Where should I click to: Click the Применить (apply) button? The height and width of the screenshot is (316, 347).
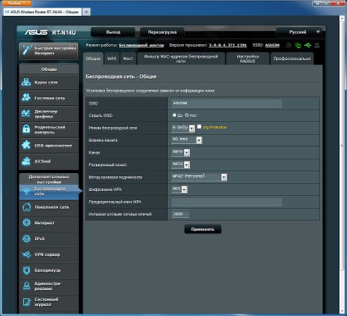(203, 229)
